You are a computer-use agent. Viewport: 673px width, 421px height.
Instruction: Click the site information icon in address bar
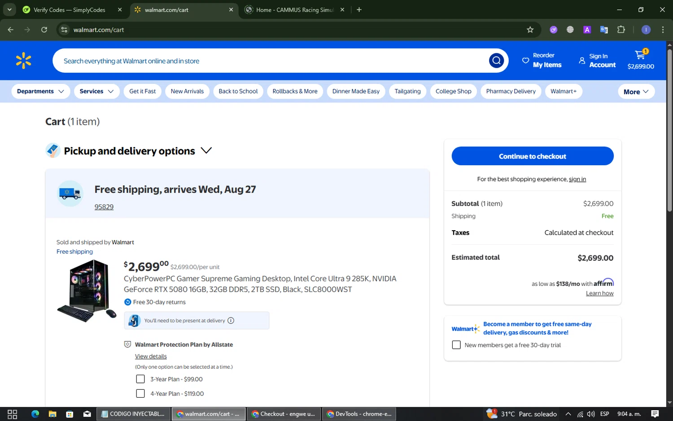tap(64, 30)
